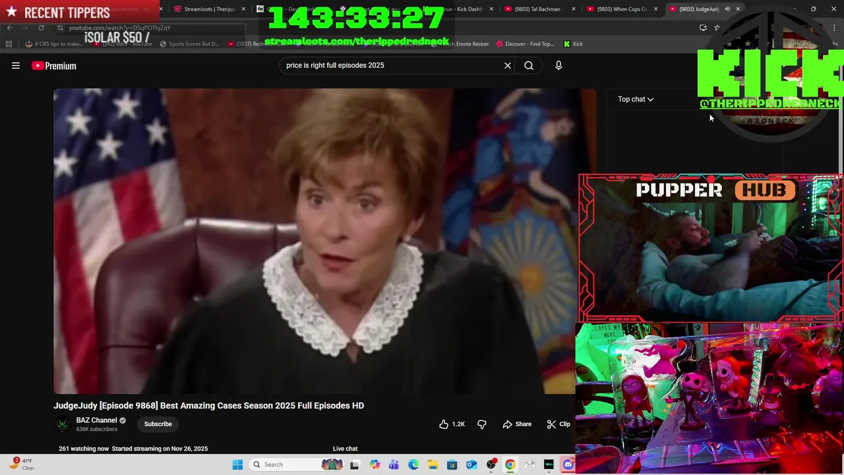Image resolution: width=844 pixels, height=475 pixels.
Task: Open OBS Studio on the taskbar
Action: click(491, 464)
